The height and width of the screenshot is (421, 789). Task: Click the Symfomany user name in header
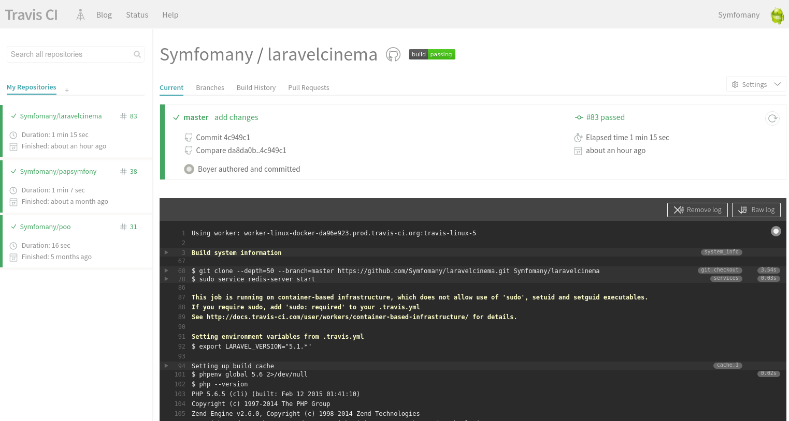(x=739, y=15)
